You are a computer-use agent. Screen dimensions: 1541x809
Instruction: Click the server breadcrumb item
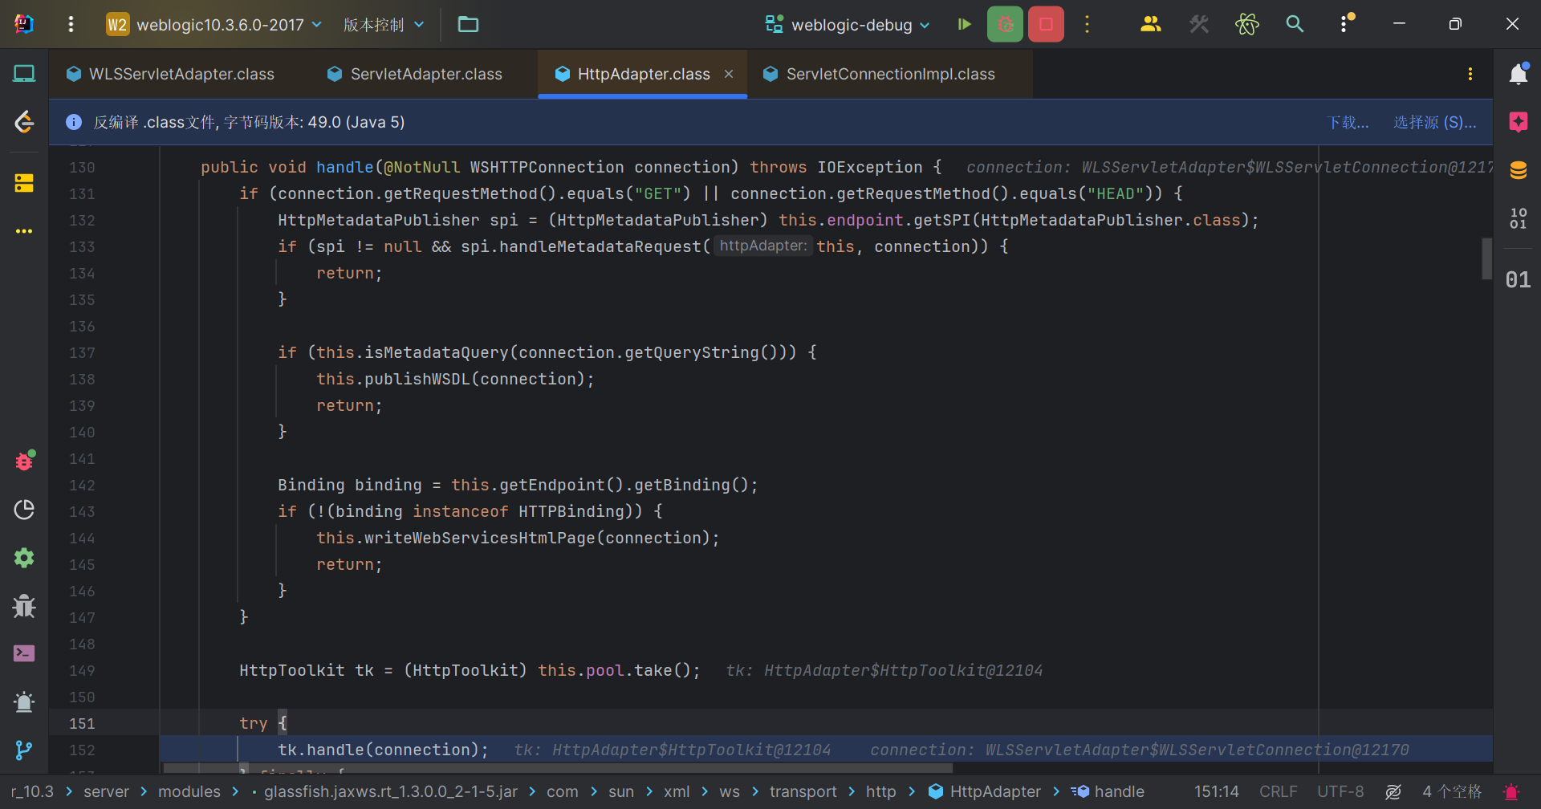[106, 791]
